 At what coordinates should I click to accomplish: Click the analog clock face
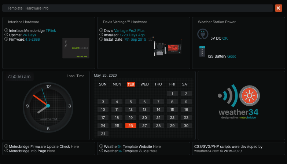(48, 107)
